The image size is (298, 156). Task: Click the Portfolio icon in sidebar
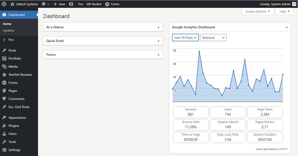tap(4, 58)
